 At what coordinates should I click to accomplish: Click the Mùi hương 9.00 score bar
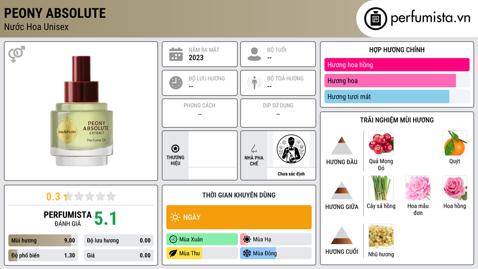pos(43,241)
